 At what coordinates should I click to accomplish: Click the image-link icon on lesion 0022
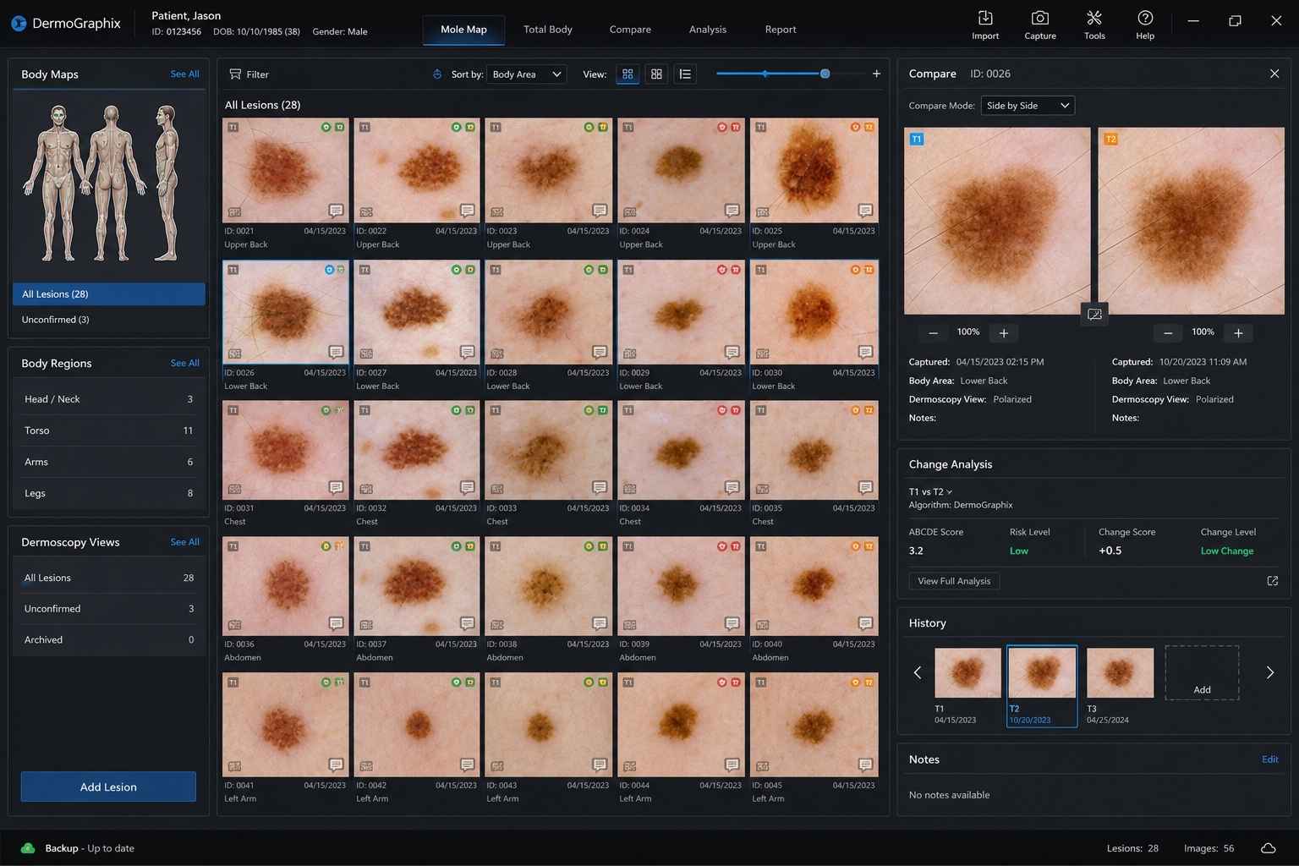[366, 212]
